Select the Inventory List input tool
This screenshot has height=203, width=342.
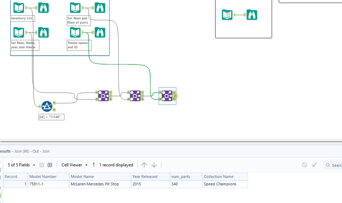[x=19, y=8]
